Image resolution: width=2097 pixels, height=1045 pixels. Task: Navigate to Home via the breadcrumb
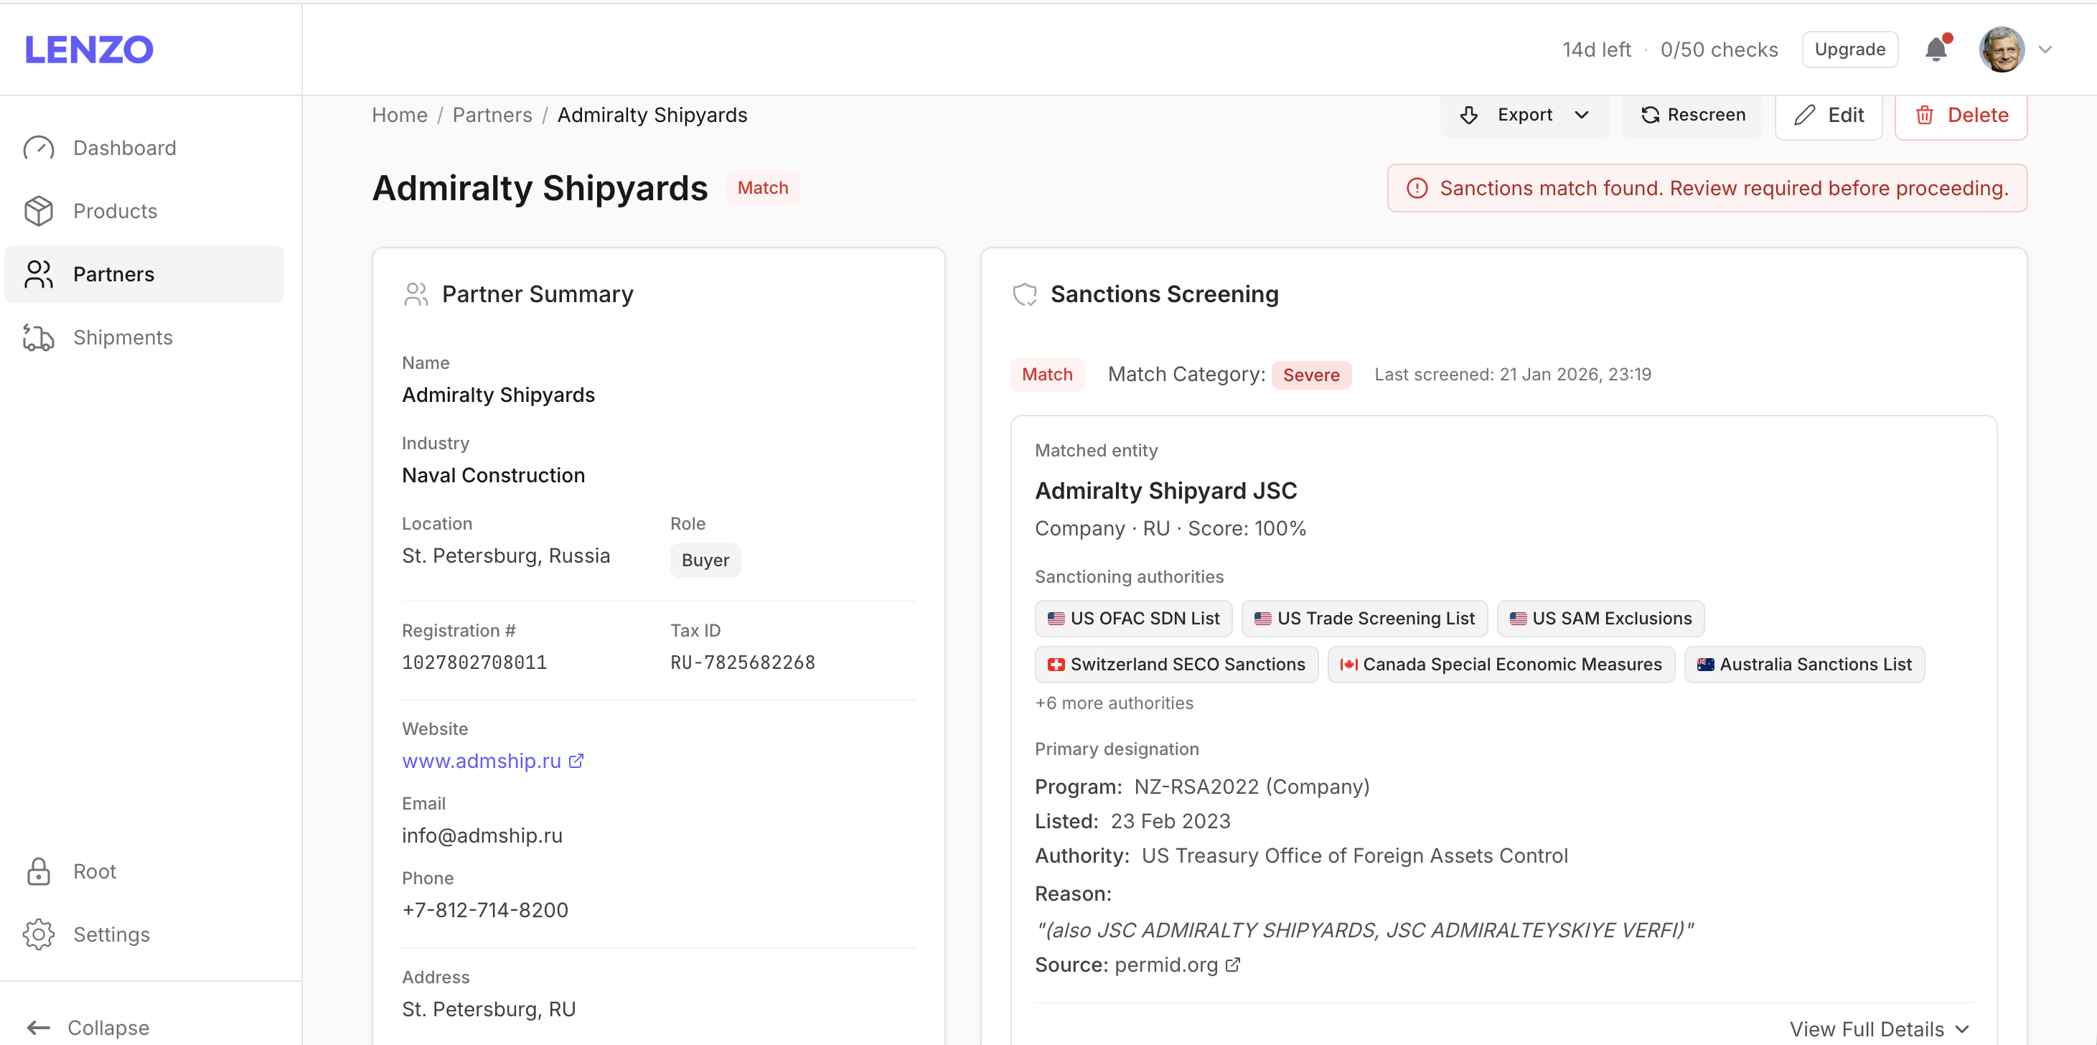[x=399, y=115]
